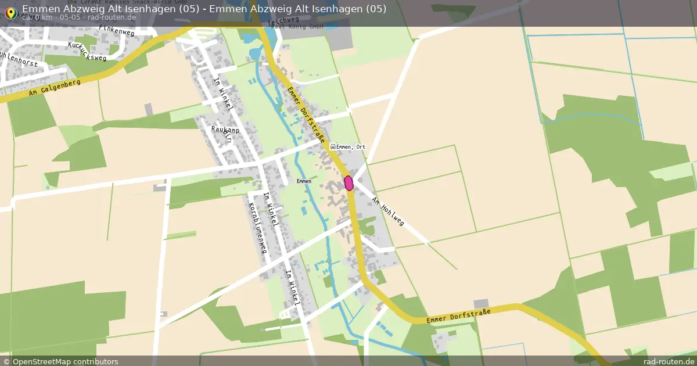Click the Am Galgenberg street label
697x366 pixels.
click(55, 87)
